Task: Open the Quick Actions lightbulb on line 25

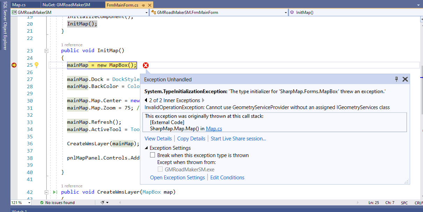Action: pos(36,65)
